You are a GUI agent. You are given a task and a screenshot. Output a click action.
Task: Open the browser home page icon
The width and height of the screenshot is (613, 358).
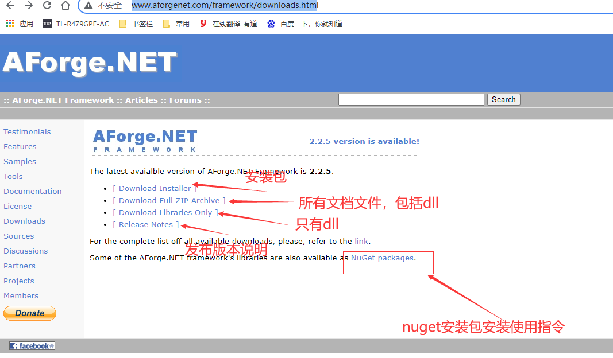pyautogui.click(x=65, y=5)
